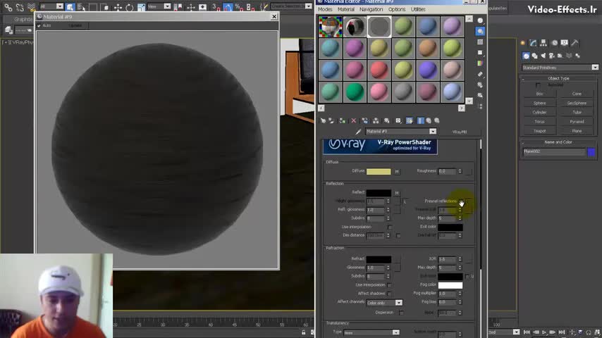Click the Pick Material from Object eyedropper

click(359, 132)
